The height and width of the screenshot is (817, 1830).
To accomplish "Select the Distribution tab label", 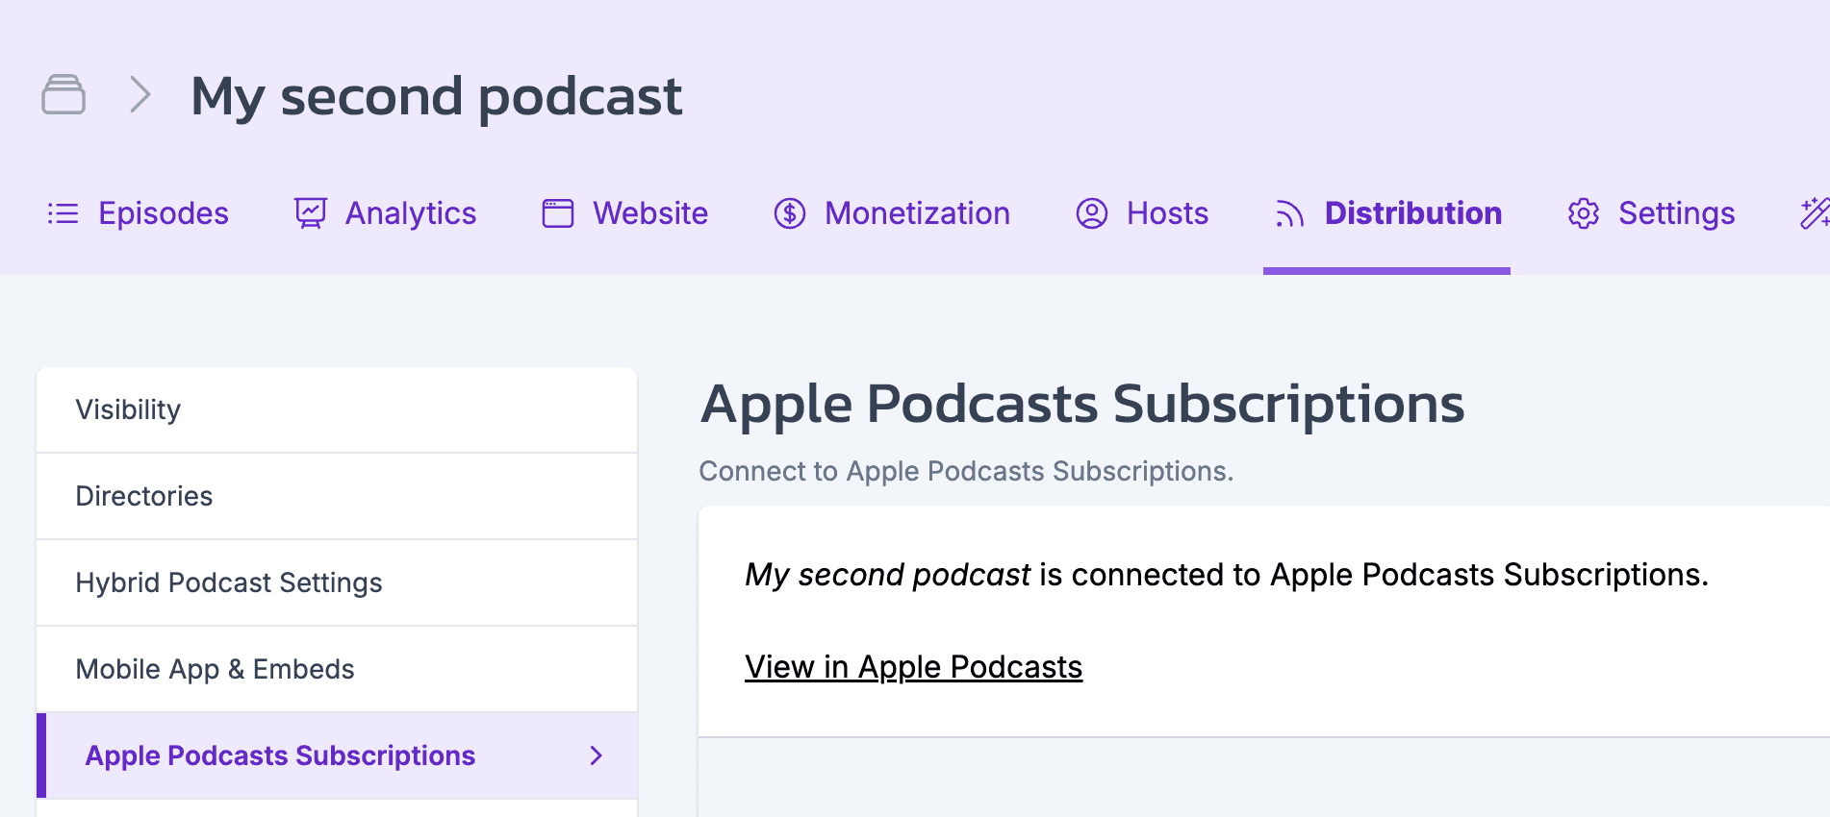I will click(x=1413, y=213).
